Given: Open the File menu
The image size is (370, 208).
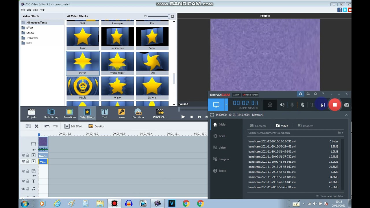Looking at the screenshot, I should [23, 10].
